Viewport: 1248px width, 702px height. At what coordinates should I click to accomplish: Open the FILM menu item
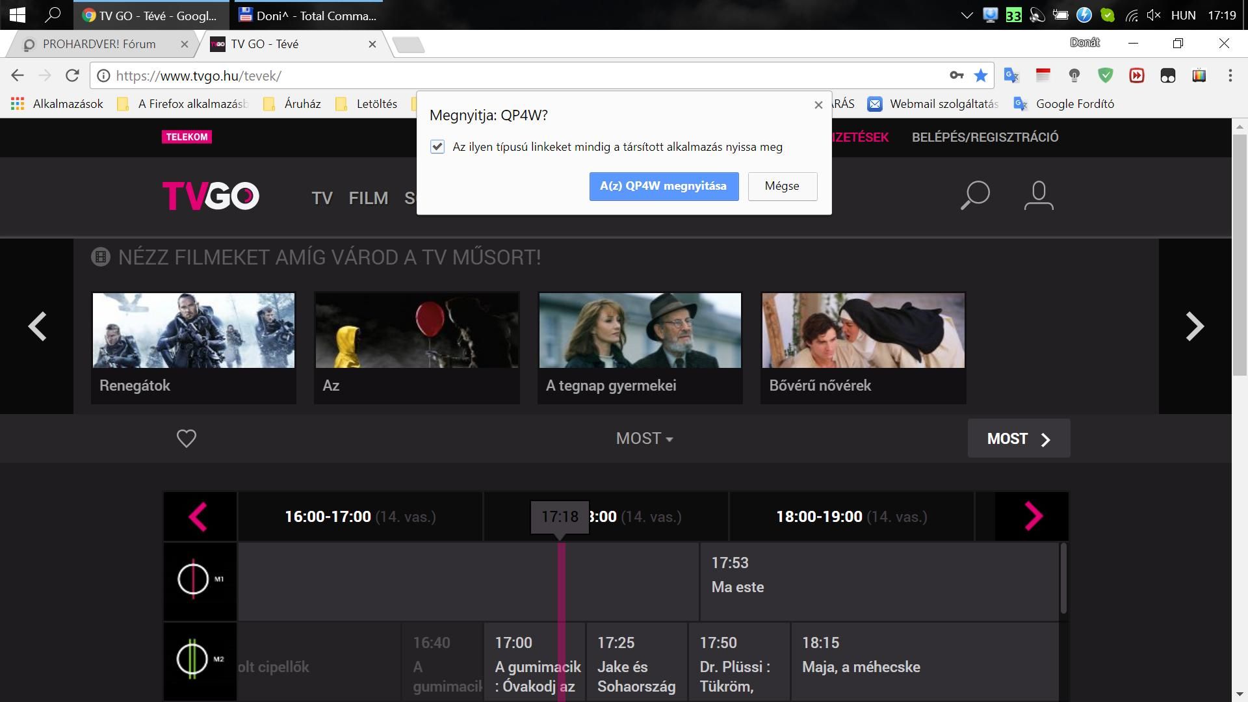(368, 198)
